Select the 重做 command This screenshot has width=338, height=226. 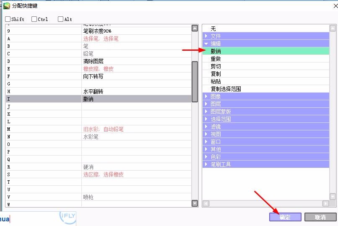(266, 59)
